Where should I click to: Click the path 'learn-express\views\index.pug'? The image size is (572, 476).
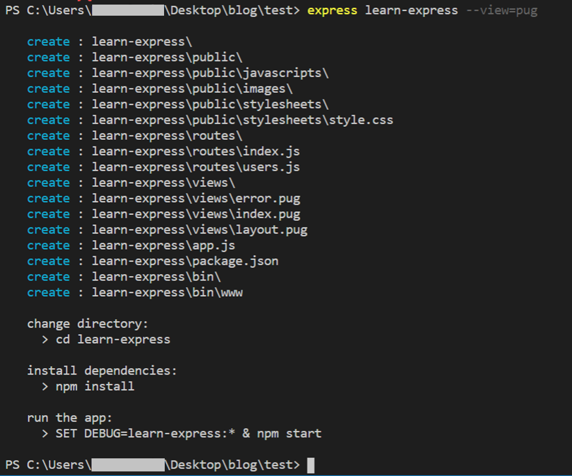pos(196,214)
